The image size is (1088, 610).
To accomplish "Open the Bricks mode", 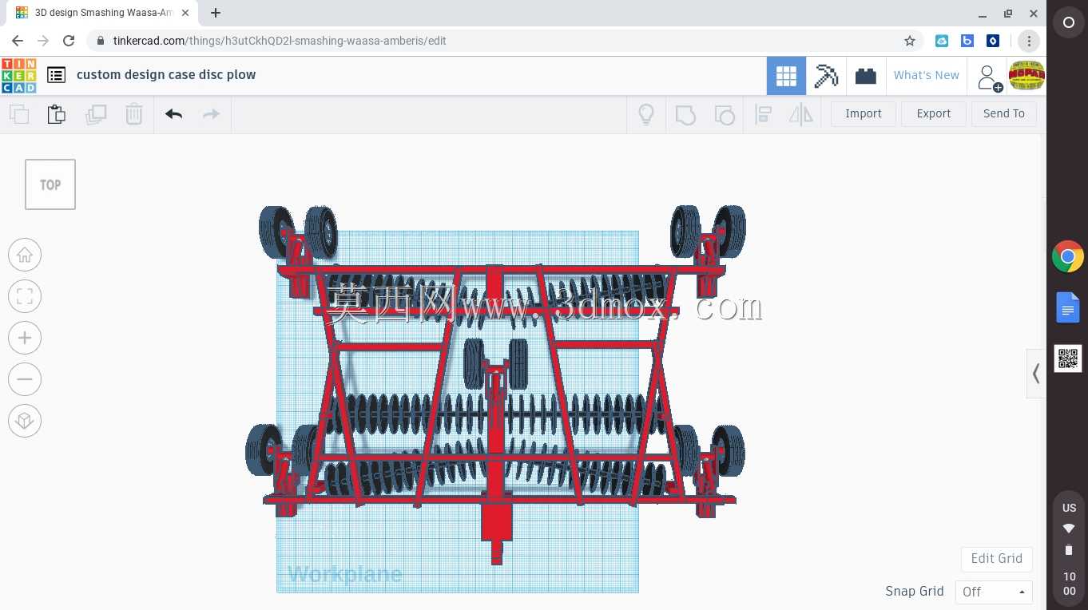I will click(x=865, y=76).
